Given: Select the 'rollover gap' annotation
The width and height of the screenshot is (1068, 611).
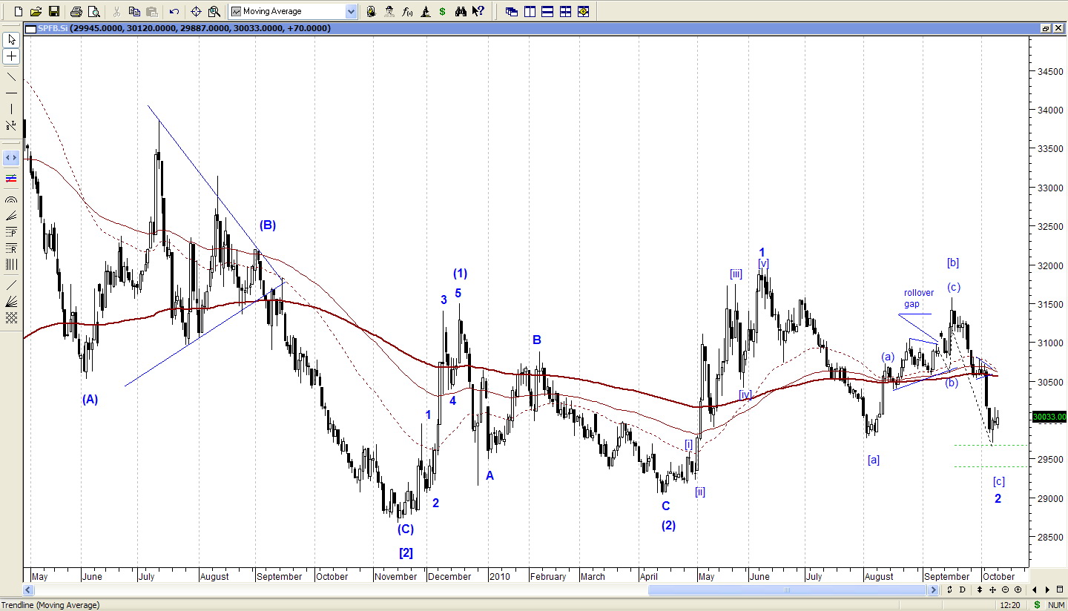Looking at the screenshot, I should pos(919,298).
